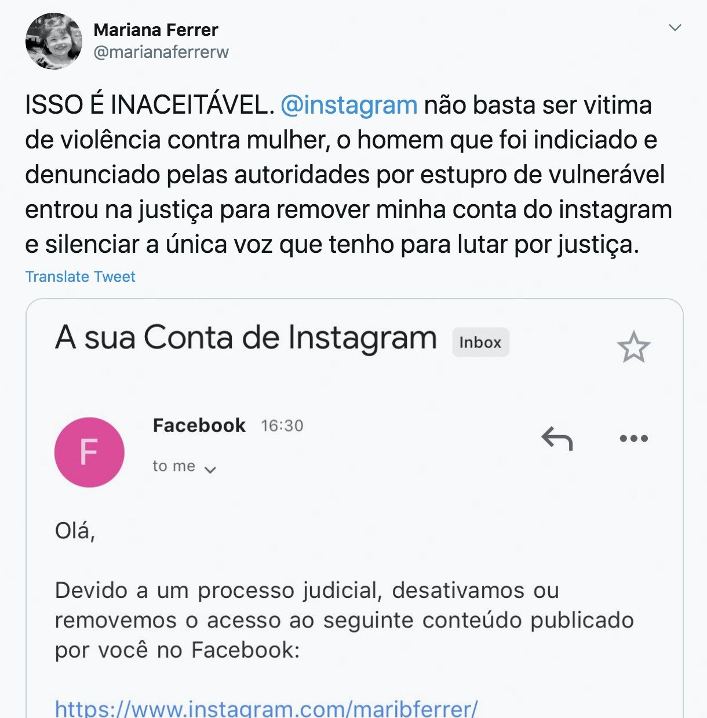Image resolution: width=707 pixels, height=718 pixels.
Task: Click the pink F sender avatar
Action: coord(89,452)
